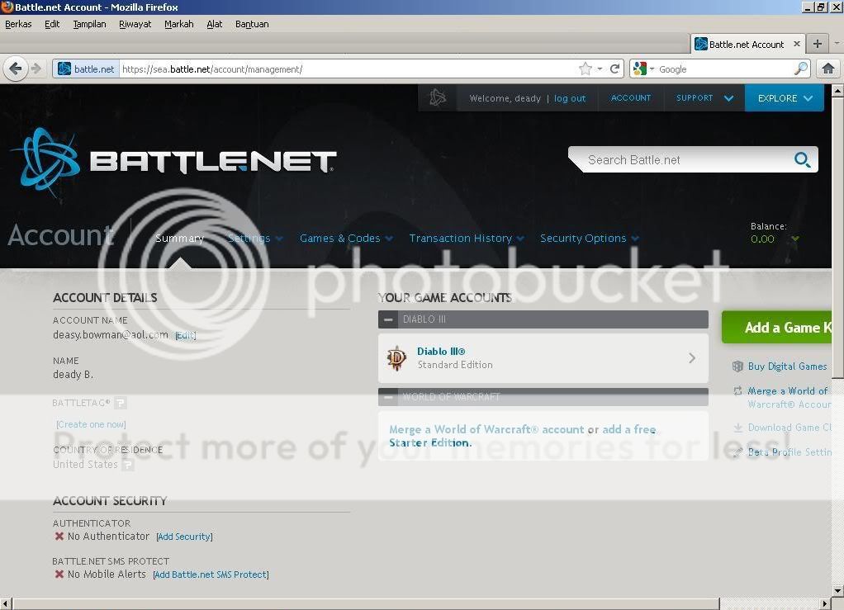Go back with the browser back arrow
844x610 pixels.
16,69
